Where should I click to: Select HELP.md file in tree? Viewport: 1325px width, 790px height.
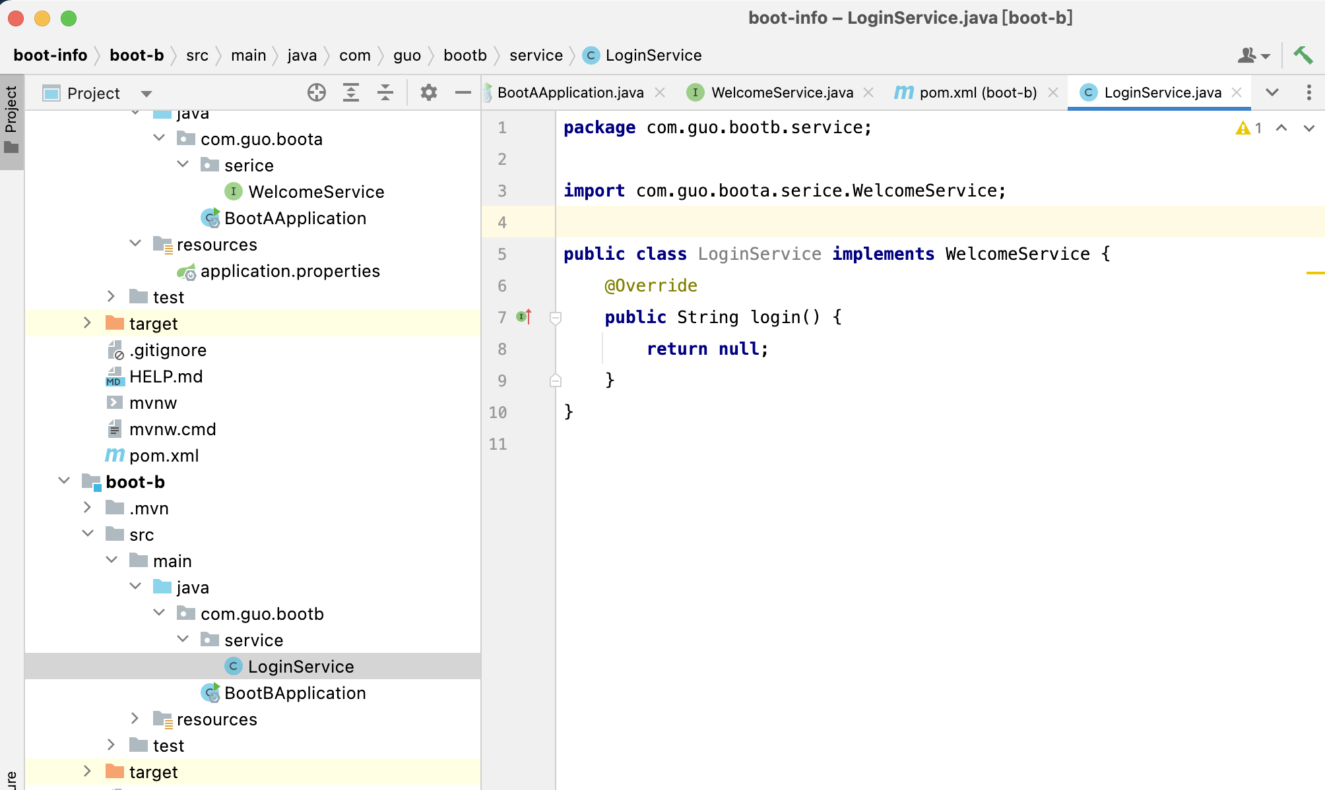[166, 377]
